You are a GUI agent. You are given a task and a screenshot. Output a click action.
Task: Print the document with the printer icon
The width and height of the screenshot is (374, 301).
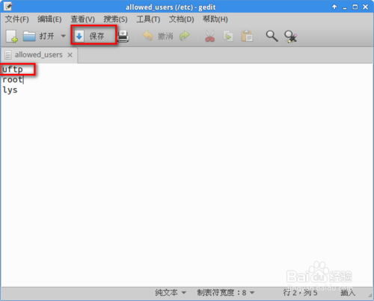point(123,37)
